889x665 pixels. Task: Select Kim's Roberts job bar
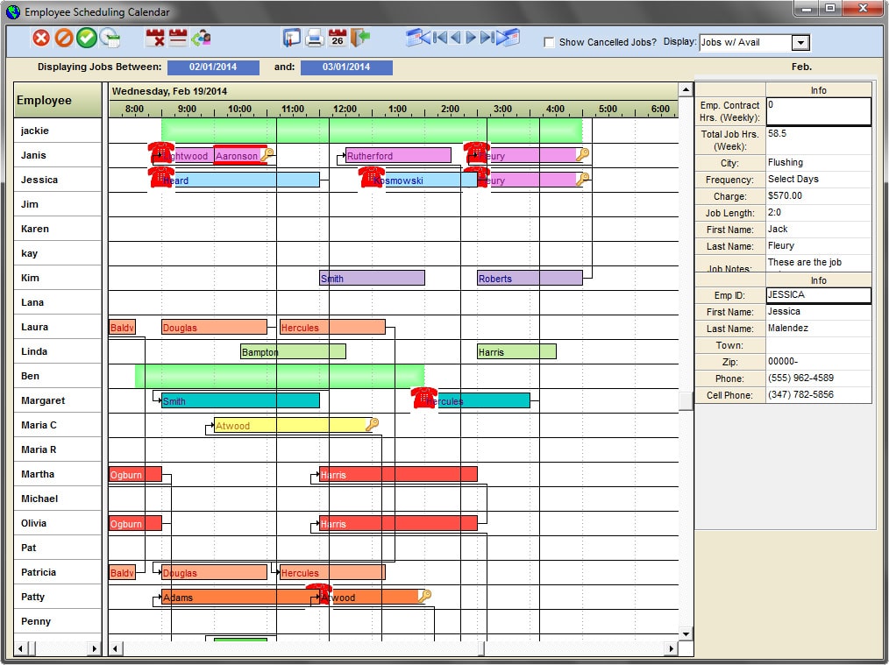click(530, 279)
